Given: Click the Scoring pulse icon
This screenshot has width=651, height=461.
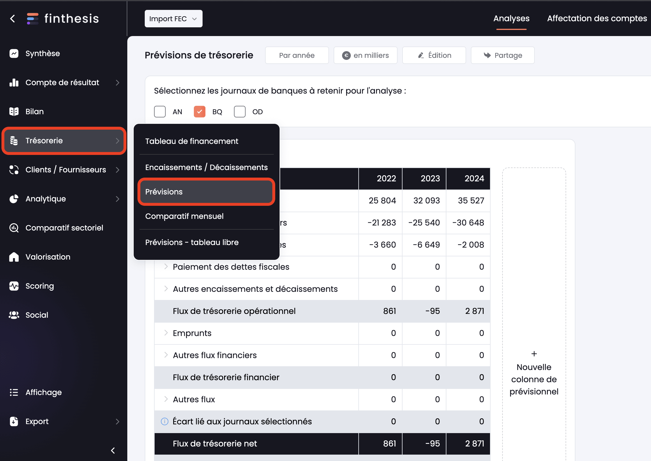Looking at the screenshot, I should pyautogui.click(x=14, y=286).
